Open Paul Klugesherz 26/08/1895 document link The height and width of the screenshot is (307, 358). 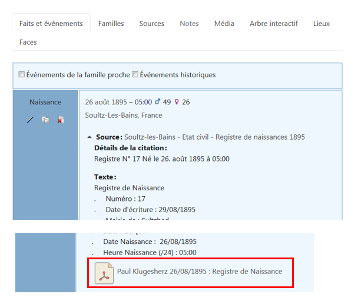click(199, 272)
